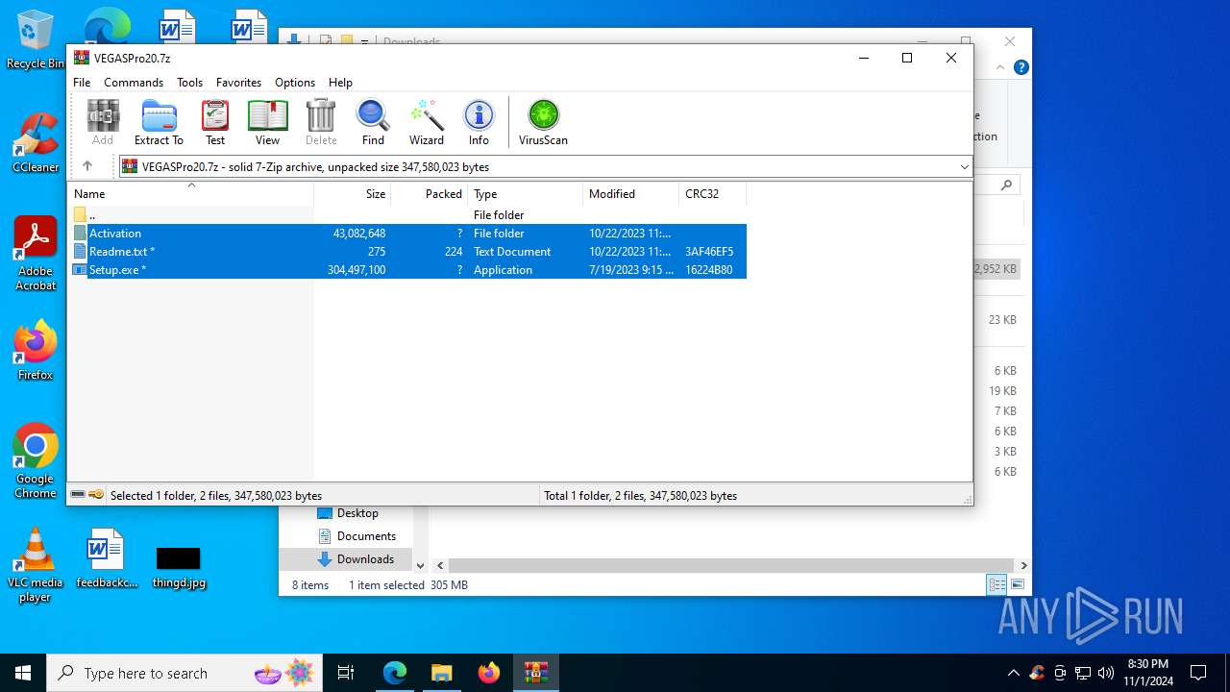
Task: Open the Find search tool
Action: (373, 122)
